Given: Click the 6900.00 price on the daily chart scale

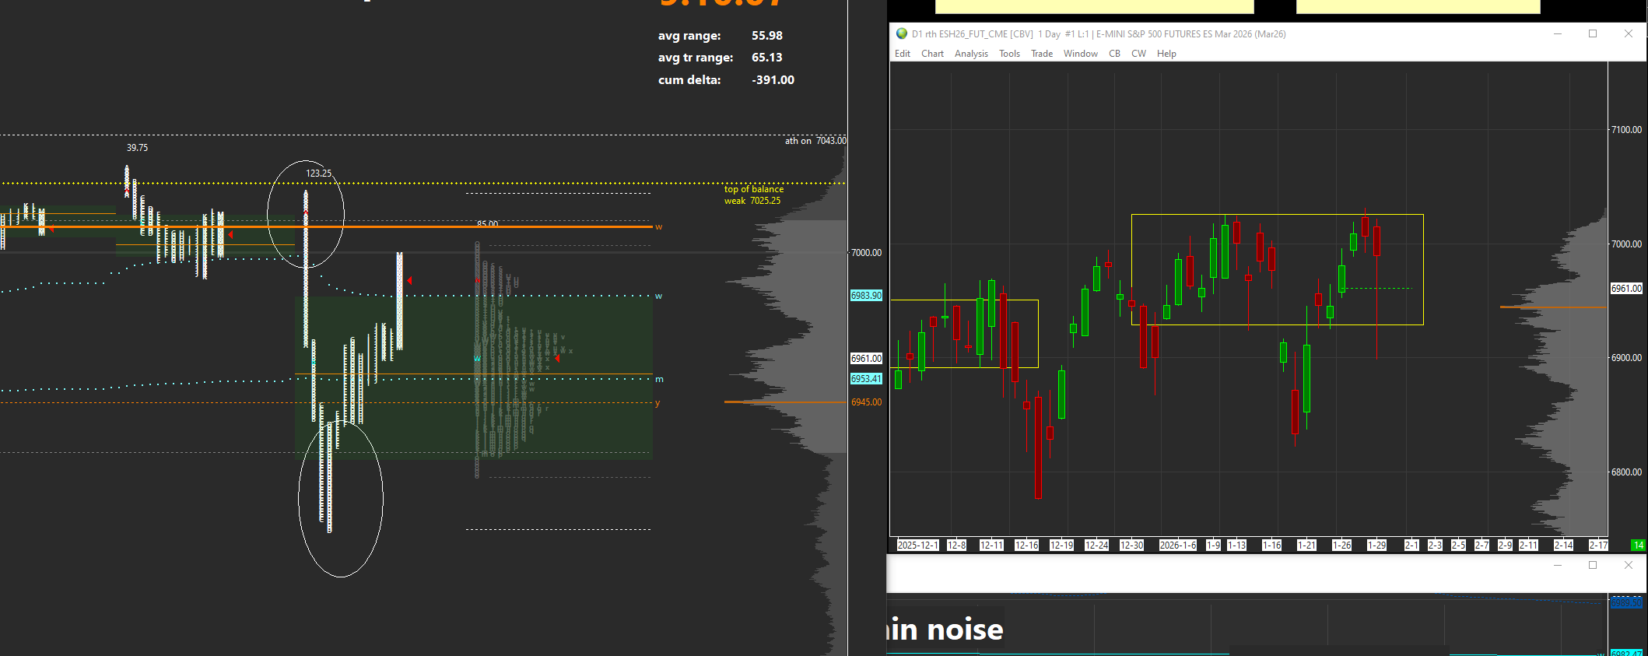Looking at the screenshot, I should click(1626, 358).
